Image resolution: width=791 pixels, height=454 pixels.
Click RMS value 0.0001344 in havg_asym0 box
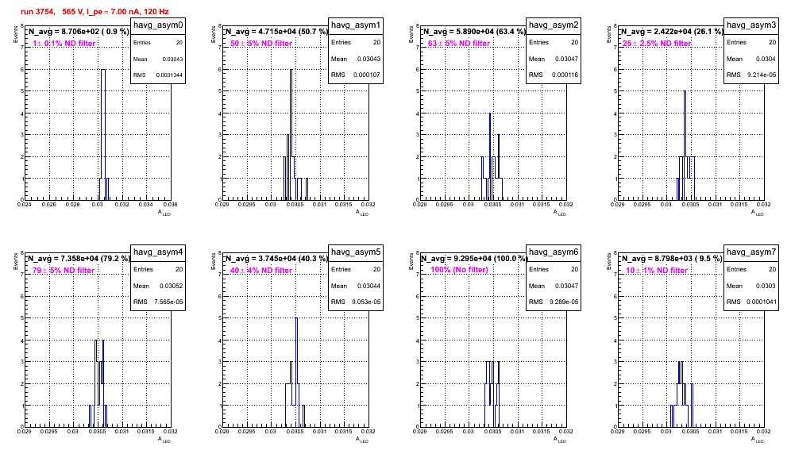(x=169, y=75)
